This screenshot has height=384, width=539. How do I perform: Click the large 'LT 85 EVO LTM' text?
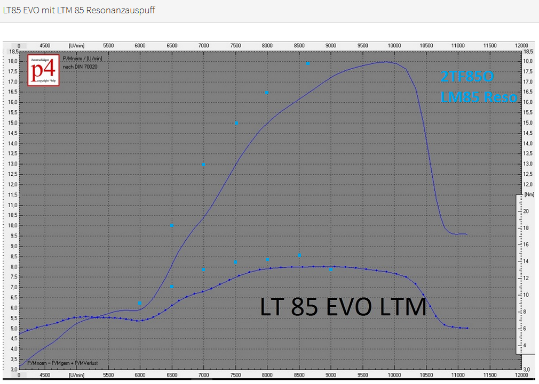(x=343, y=307)
